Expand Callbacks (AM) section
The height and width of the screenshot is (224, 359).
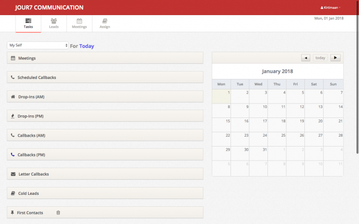coord(105,135)
